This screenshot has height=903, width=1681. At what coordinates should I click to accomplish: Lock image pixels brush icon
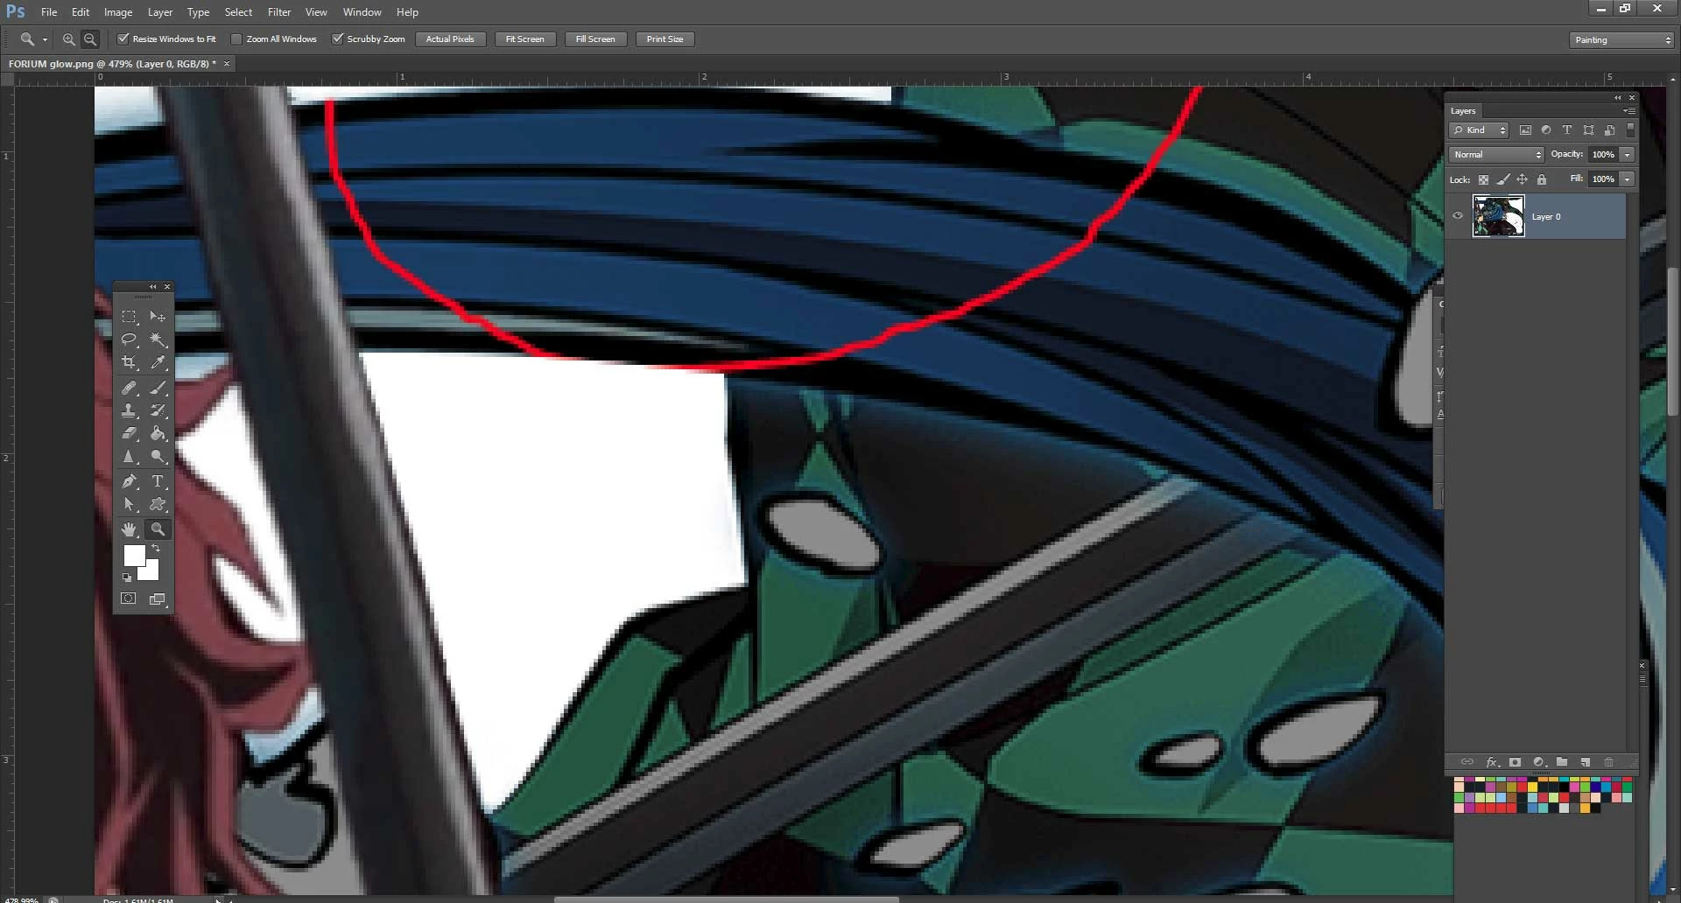point(1503,179)
